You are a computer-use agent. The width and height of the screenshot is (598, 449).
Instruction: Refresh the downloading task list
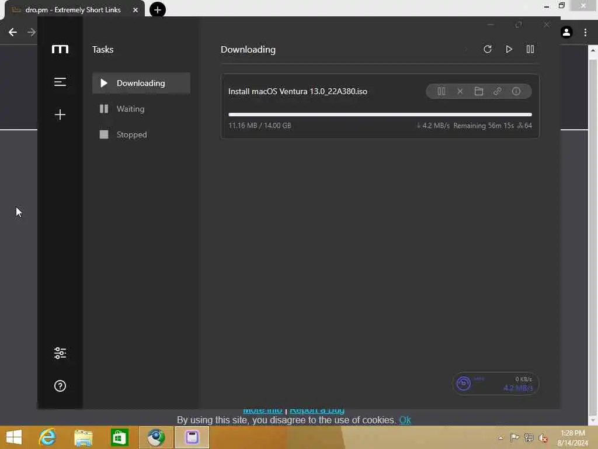488,49
